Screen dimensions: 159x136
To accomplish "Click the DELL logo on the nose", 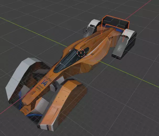I will coord(39,88).
